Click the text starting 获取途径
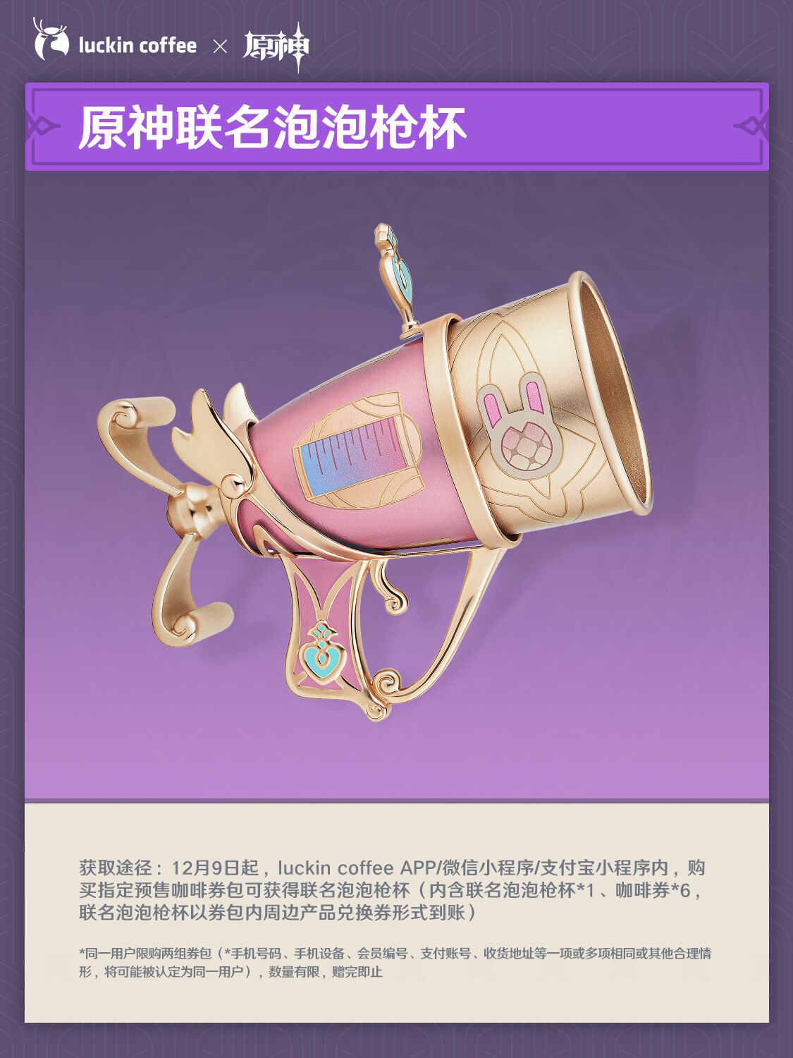 point(393,889)
